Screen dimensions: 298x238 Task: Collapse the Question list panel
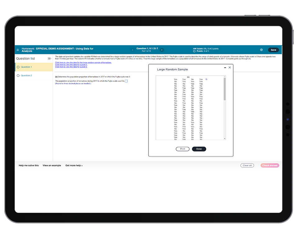[49, 59]
